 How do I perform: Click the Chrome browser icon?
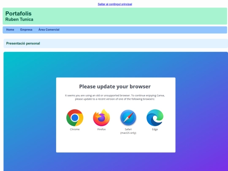point(75,118)
